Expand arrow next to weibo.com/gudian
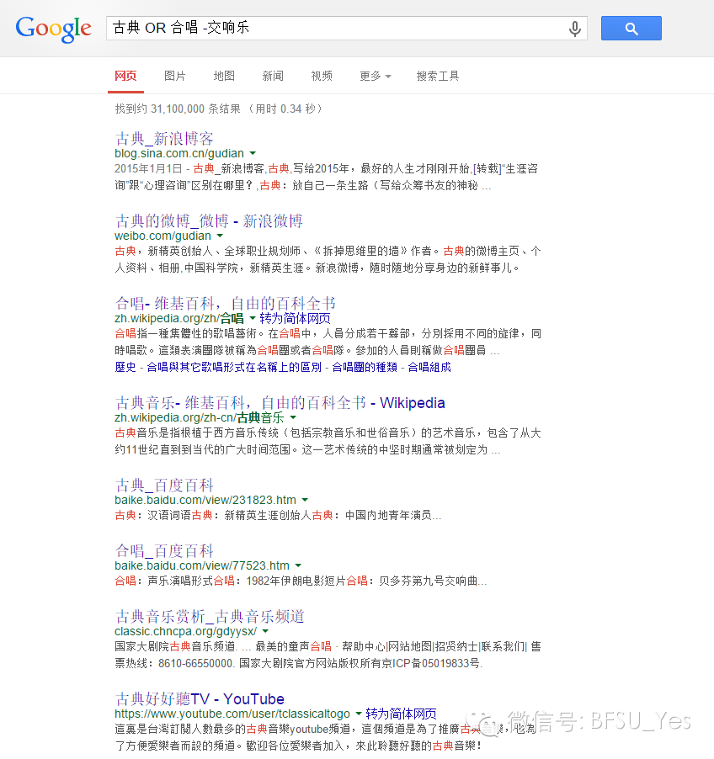Screen dimensions: 714x759 [x=220, y=236]
